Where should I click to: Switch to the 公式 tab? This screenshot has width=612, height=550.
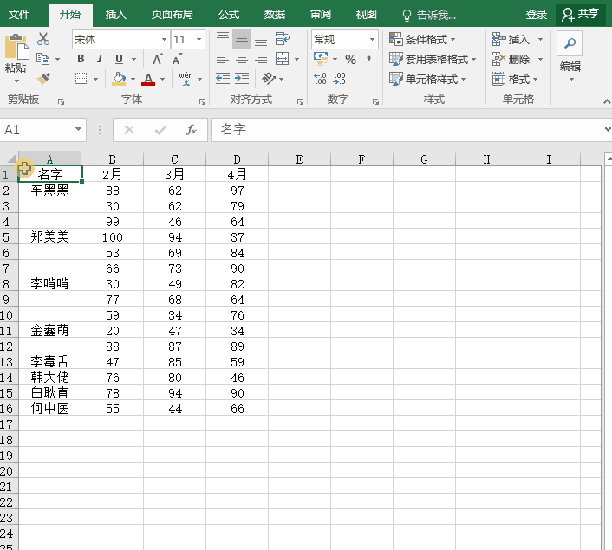click(x=229, y=15)
